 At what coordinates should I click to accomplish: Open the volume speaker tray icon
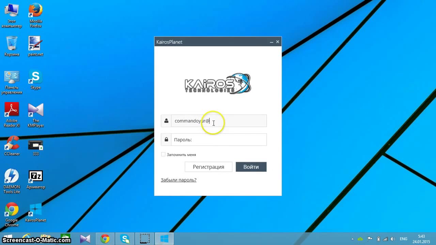393,239
